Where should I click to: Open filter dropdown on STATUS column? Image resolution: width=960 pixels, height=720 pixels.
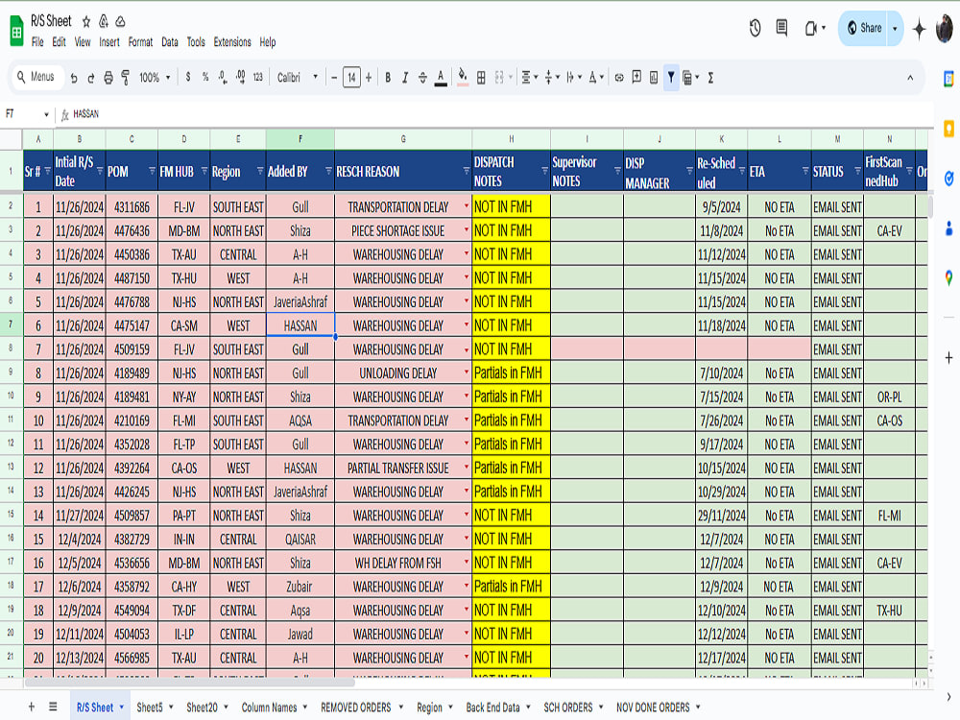pyautogui.click(x=857, y=171)
